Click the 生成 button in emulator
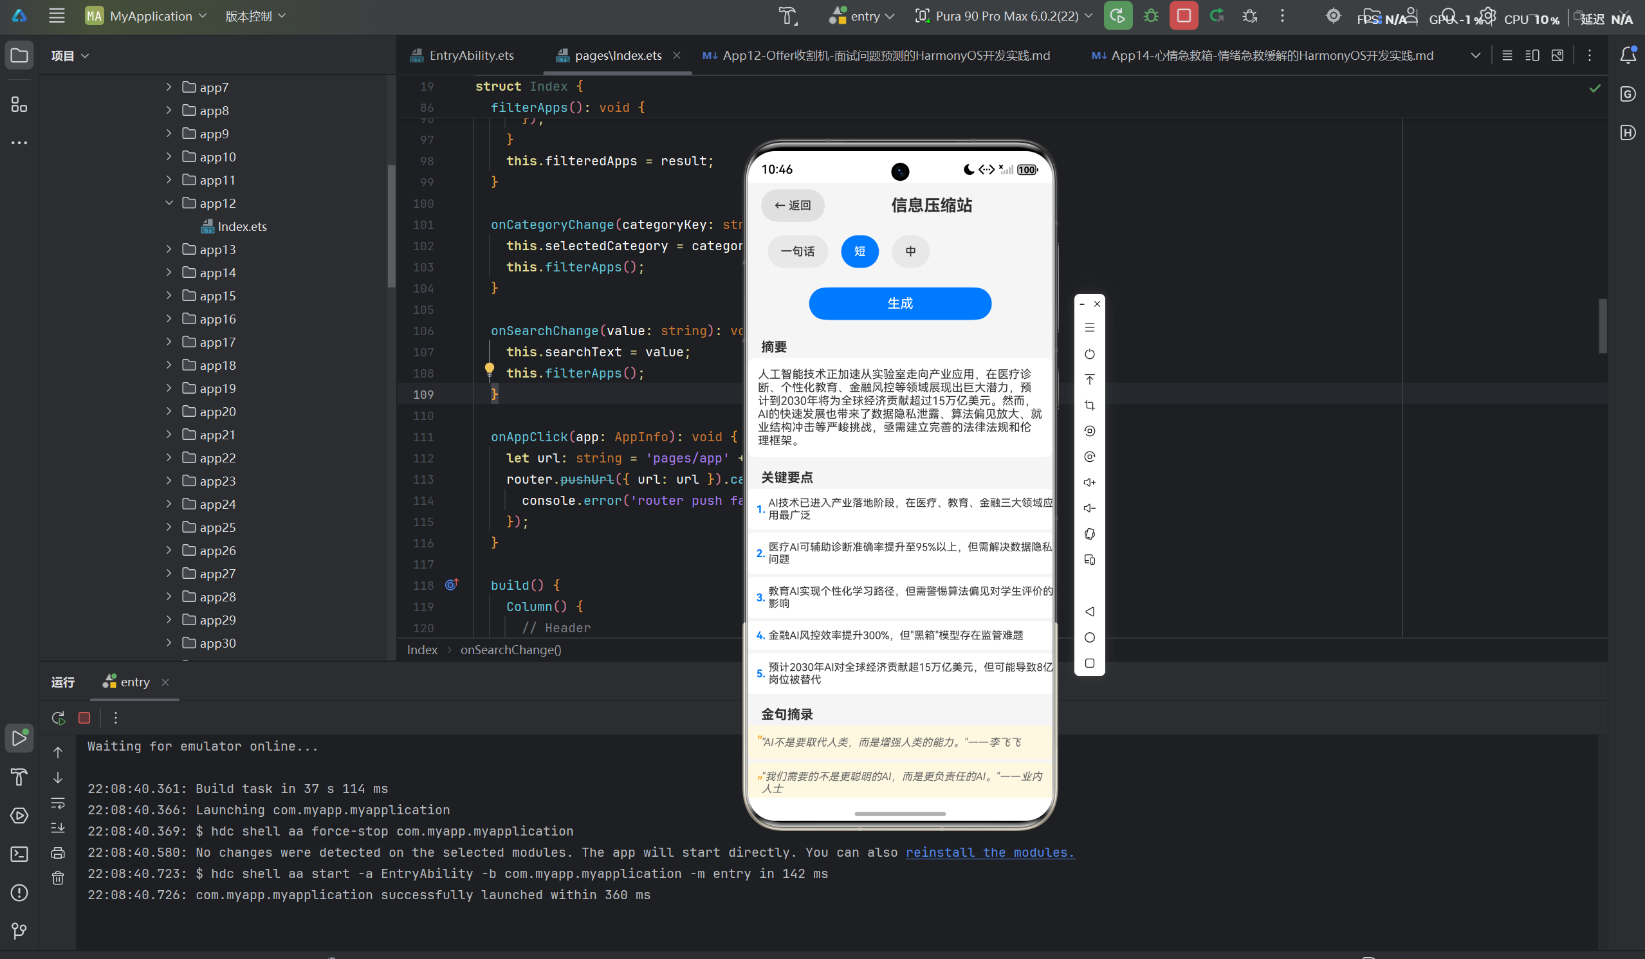The image size is (1645, 959). point(899,304)
